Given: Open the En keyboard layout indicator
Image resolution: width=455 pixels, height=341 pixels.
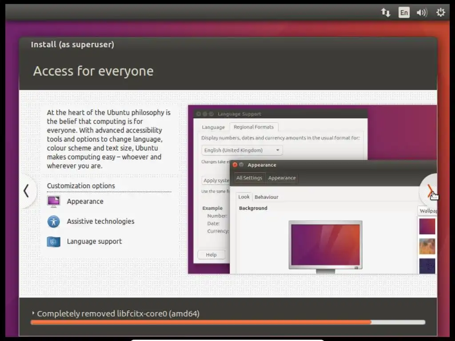Looking at the screenshot, I should coord(404,12).
